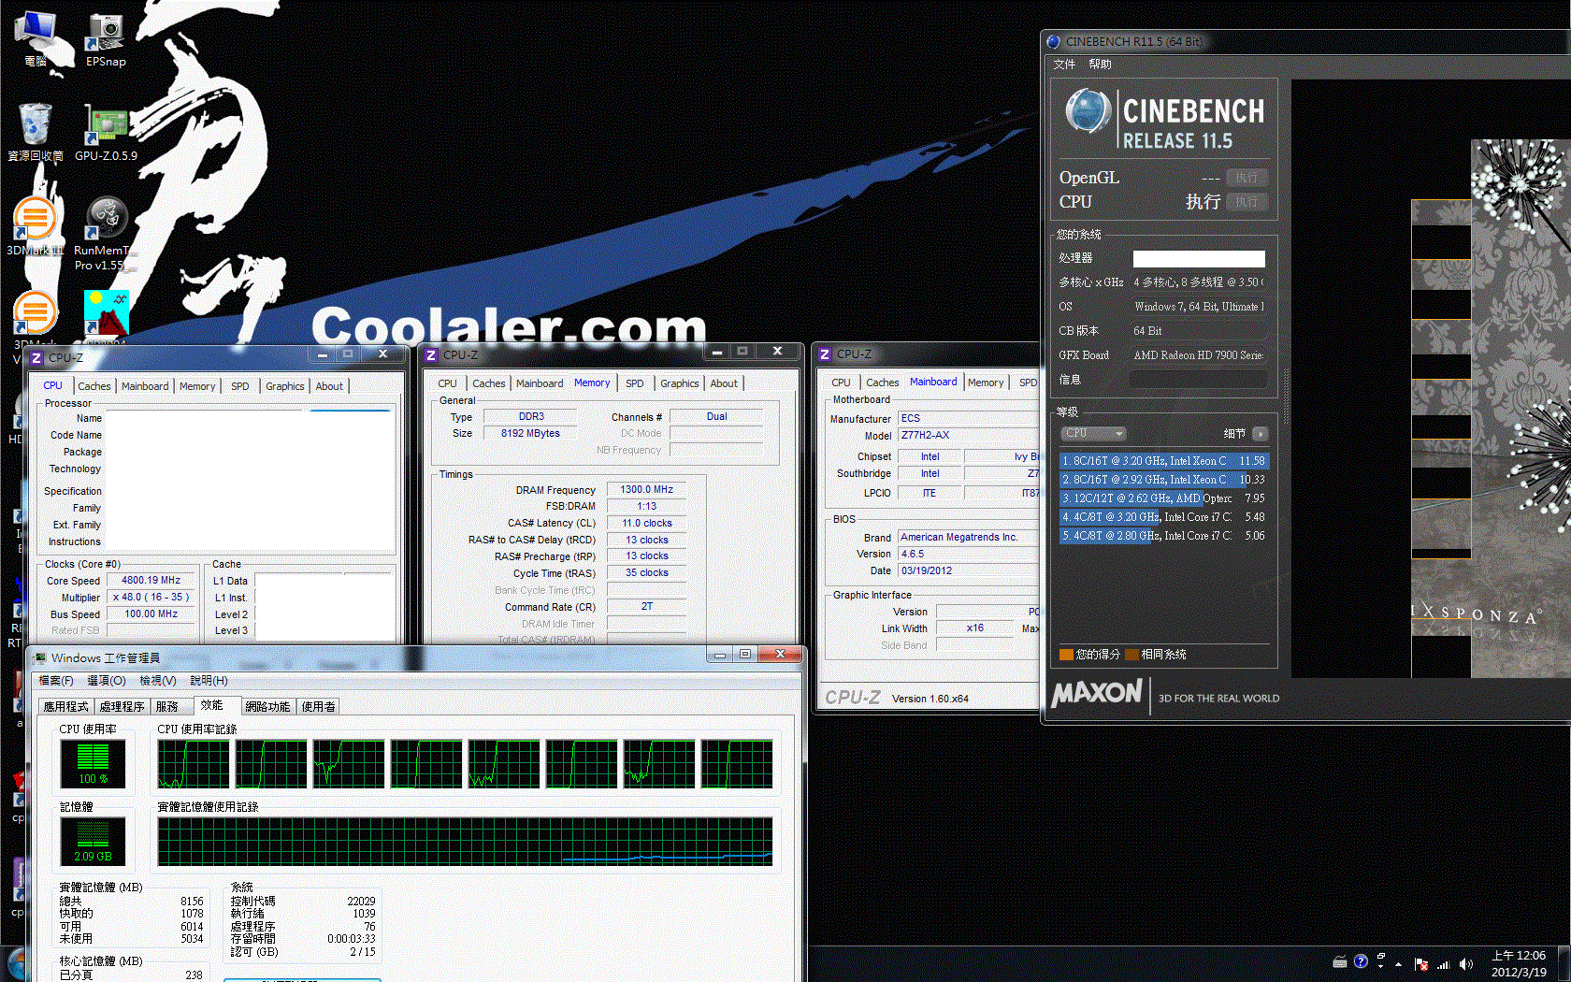Click the blue help icon in taskbar

point(1361,960)
